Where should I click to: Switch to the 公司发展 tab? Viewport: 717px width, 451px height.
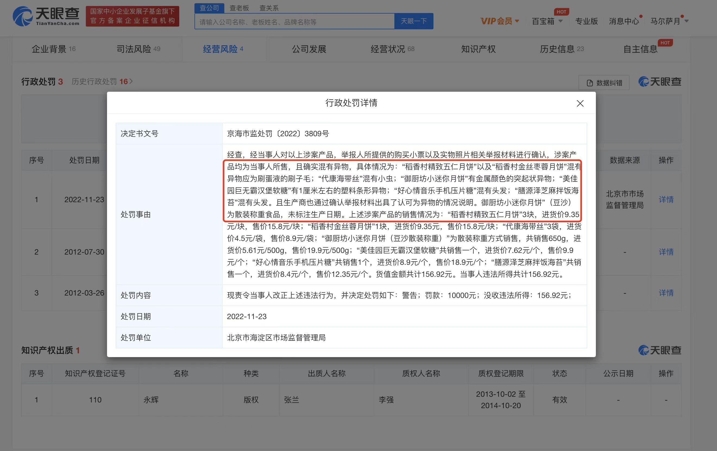point(309,49)
